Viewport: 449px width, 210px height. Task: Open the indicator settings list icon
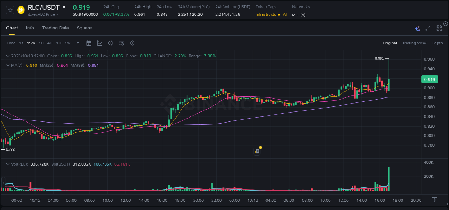point(121,43)
